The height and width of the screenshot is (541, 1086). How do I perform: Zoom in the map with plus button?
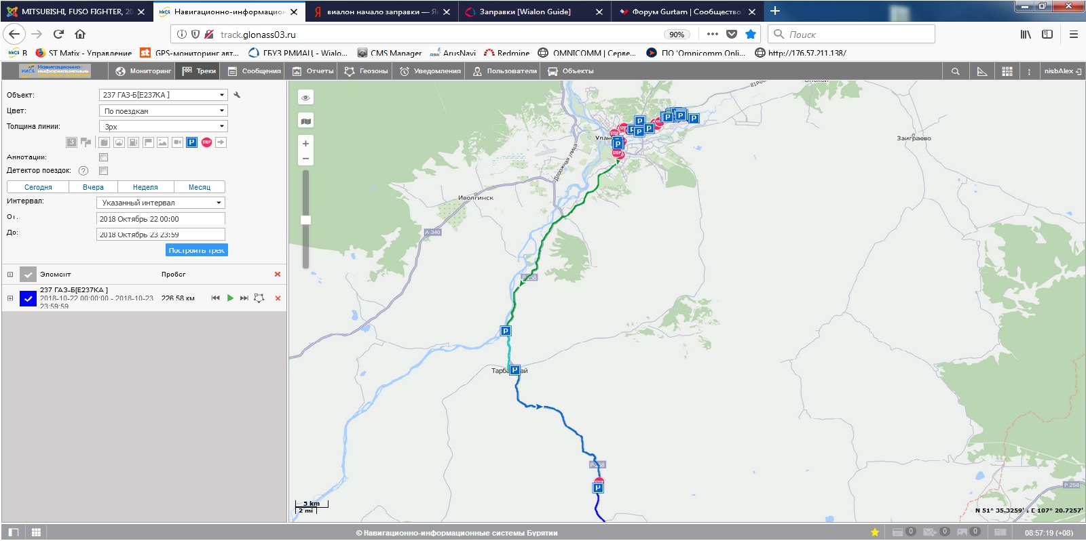point(305,144)
